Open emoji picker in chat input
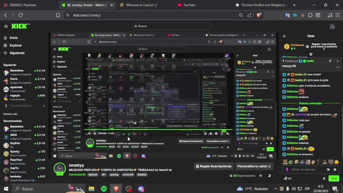The width and height of the screenshot is (343, 193). tap(335, 169)
